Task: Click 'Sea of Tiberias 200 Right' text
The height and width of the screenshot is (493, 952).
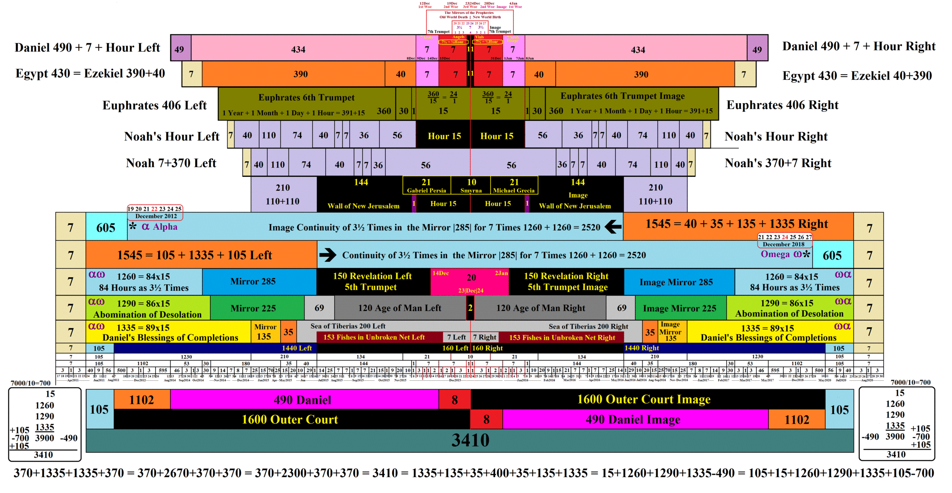Action: (x=588, y=326)
